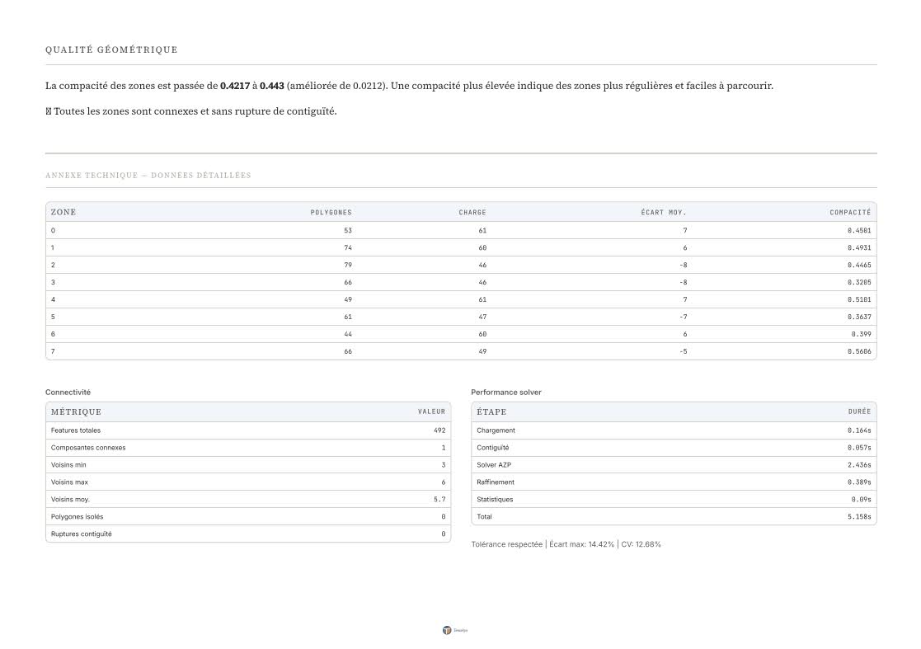The image size is (921, 649).
Task: Click the 'Voisins min' row label
Action: click(x=68, y=465)
